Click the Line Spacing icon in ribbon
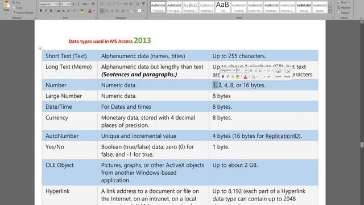This screenshot has width=364, height=205. click(x=123, y=11)
